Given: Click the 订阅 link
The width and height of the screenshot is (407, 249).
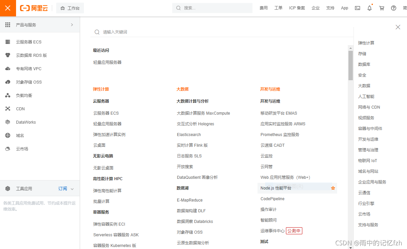Looking at the screenshot, I should 63,189.
